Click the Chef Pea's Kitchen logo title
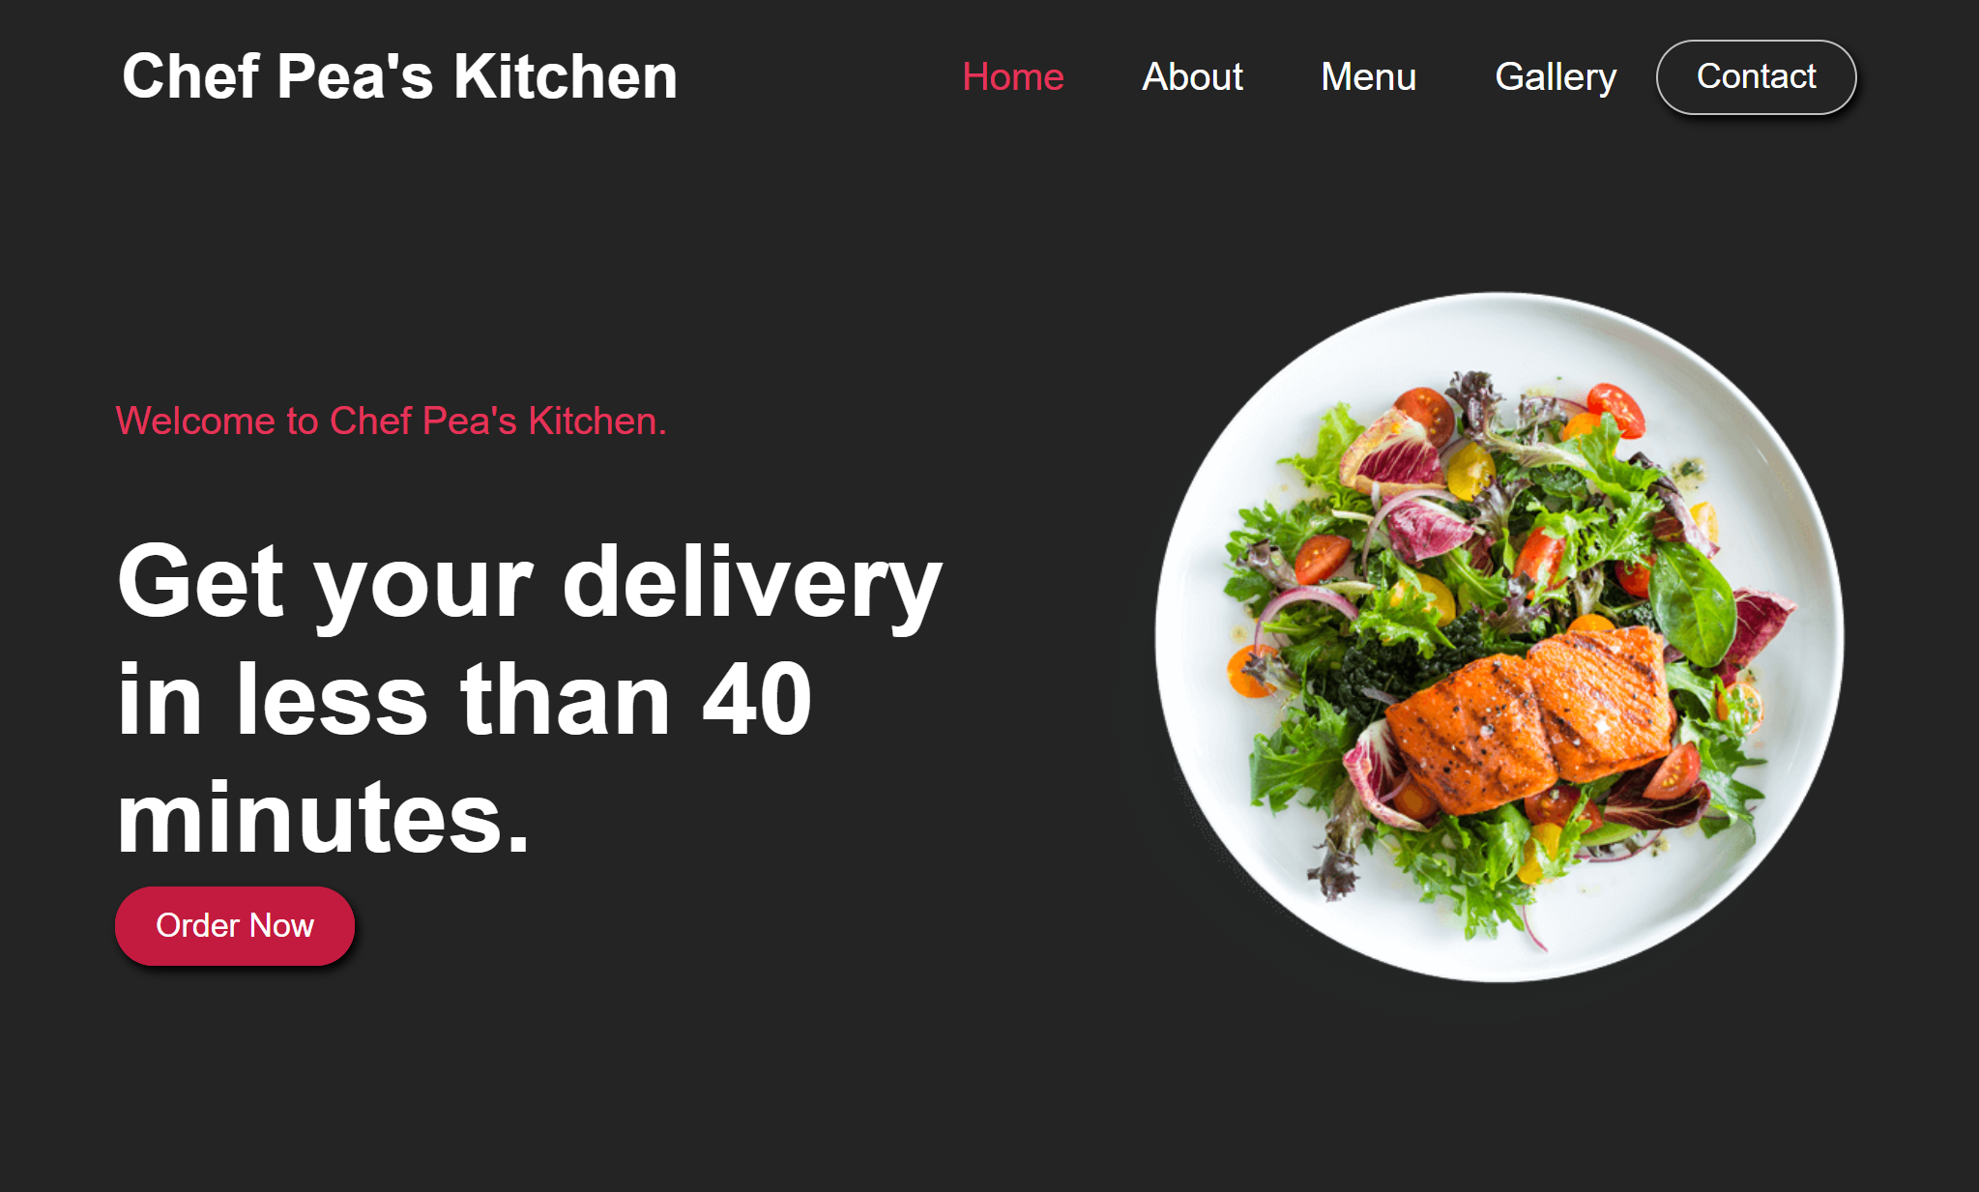The image size is (1979, 1192). 399,76
